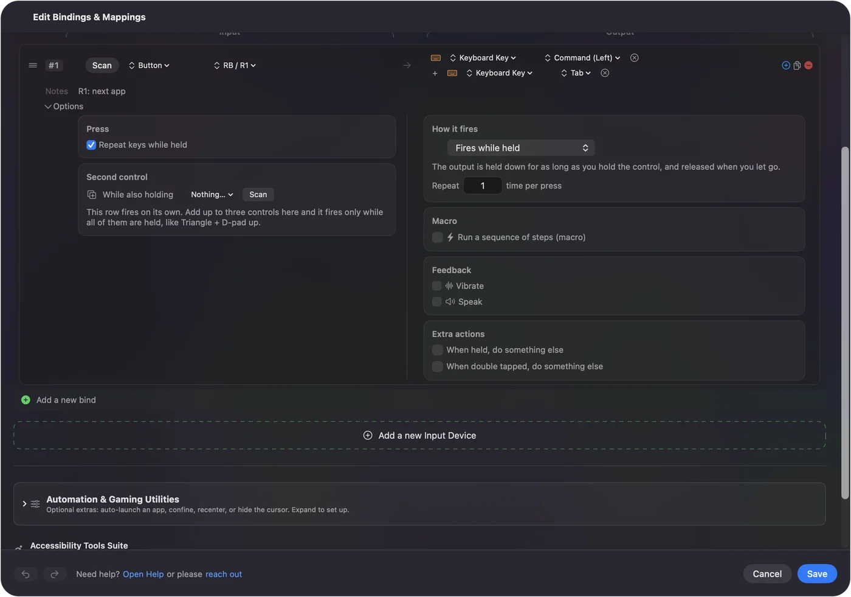Click the keyboard icon beside the Tab row
851x597 pixels.
point(452,73)
